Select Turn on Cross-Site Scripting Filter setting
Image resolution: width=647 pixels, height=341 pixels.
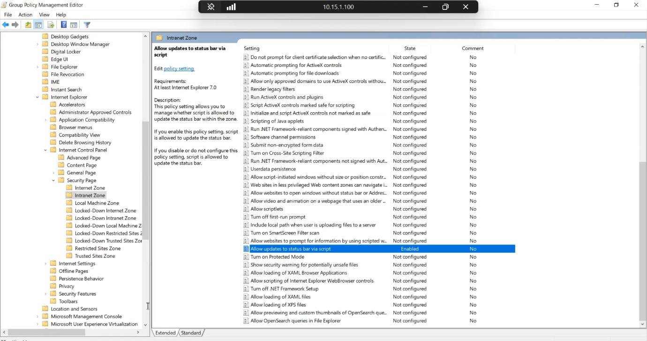(x=287, y=153)
